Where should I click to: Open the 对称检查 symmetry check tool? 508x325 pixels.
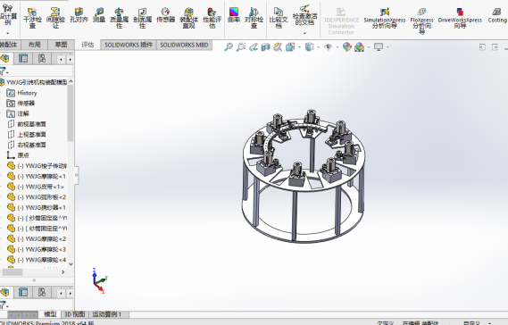tap(254, 18)
